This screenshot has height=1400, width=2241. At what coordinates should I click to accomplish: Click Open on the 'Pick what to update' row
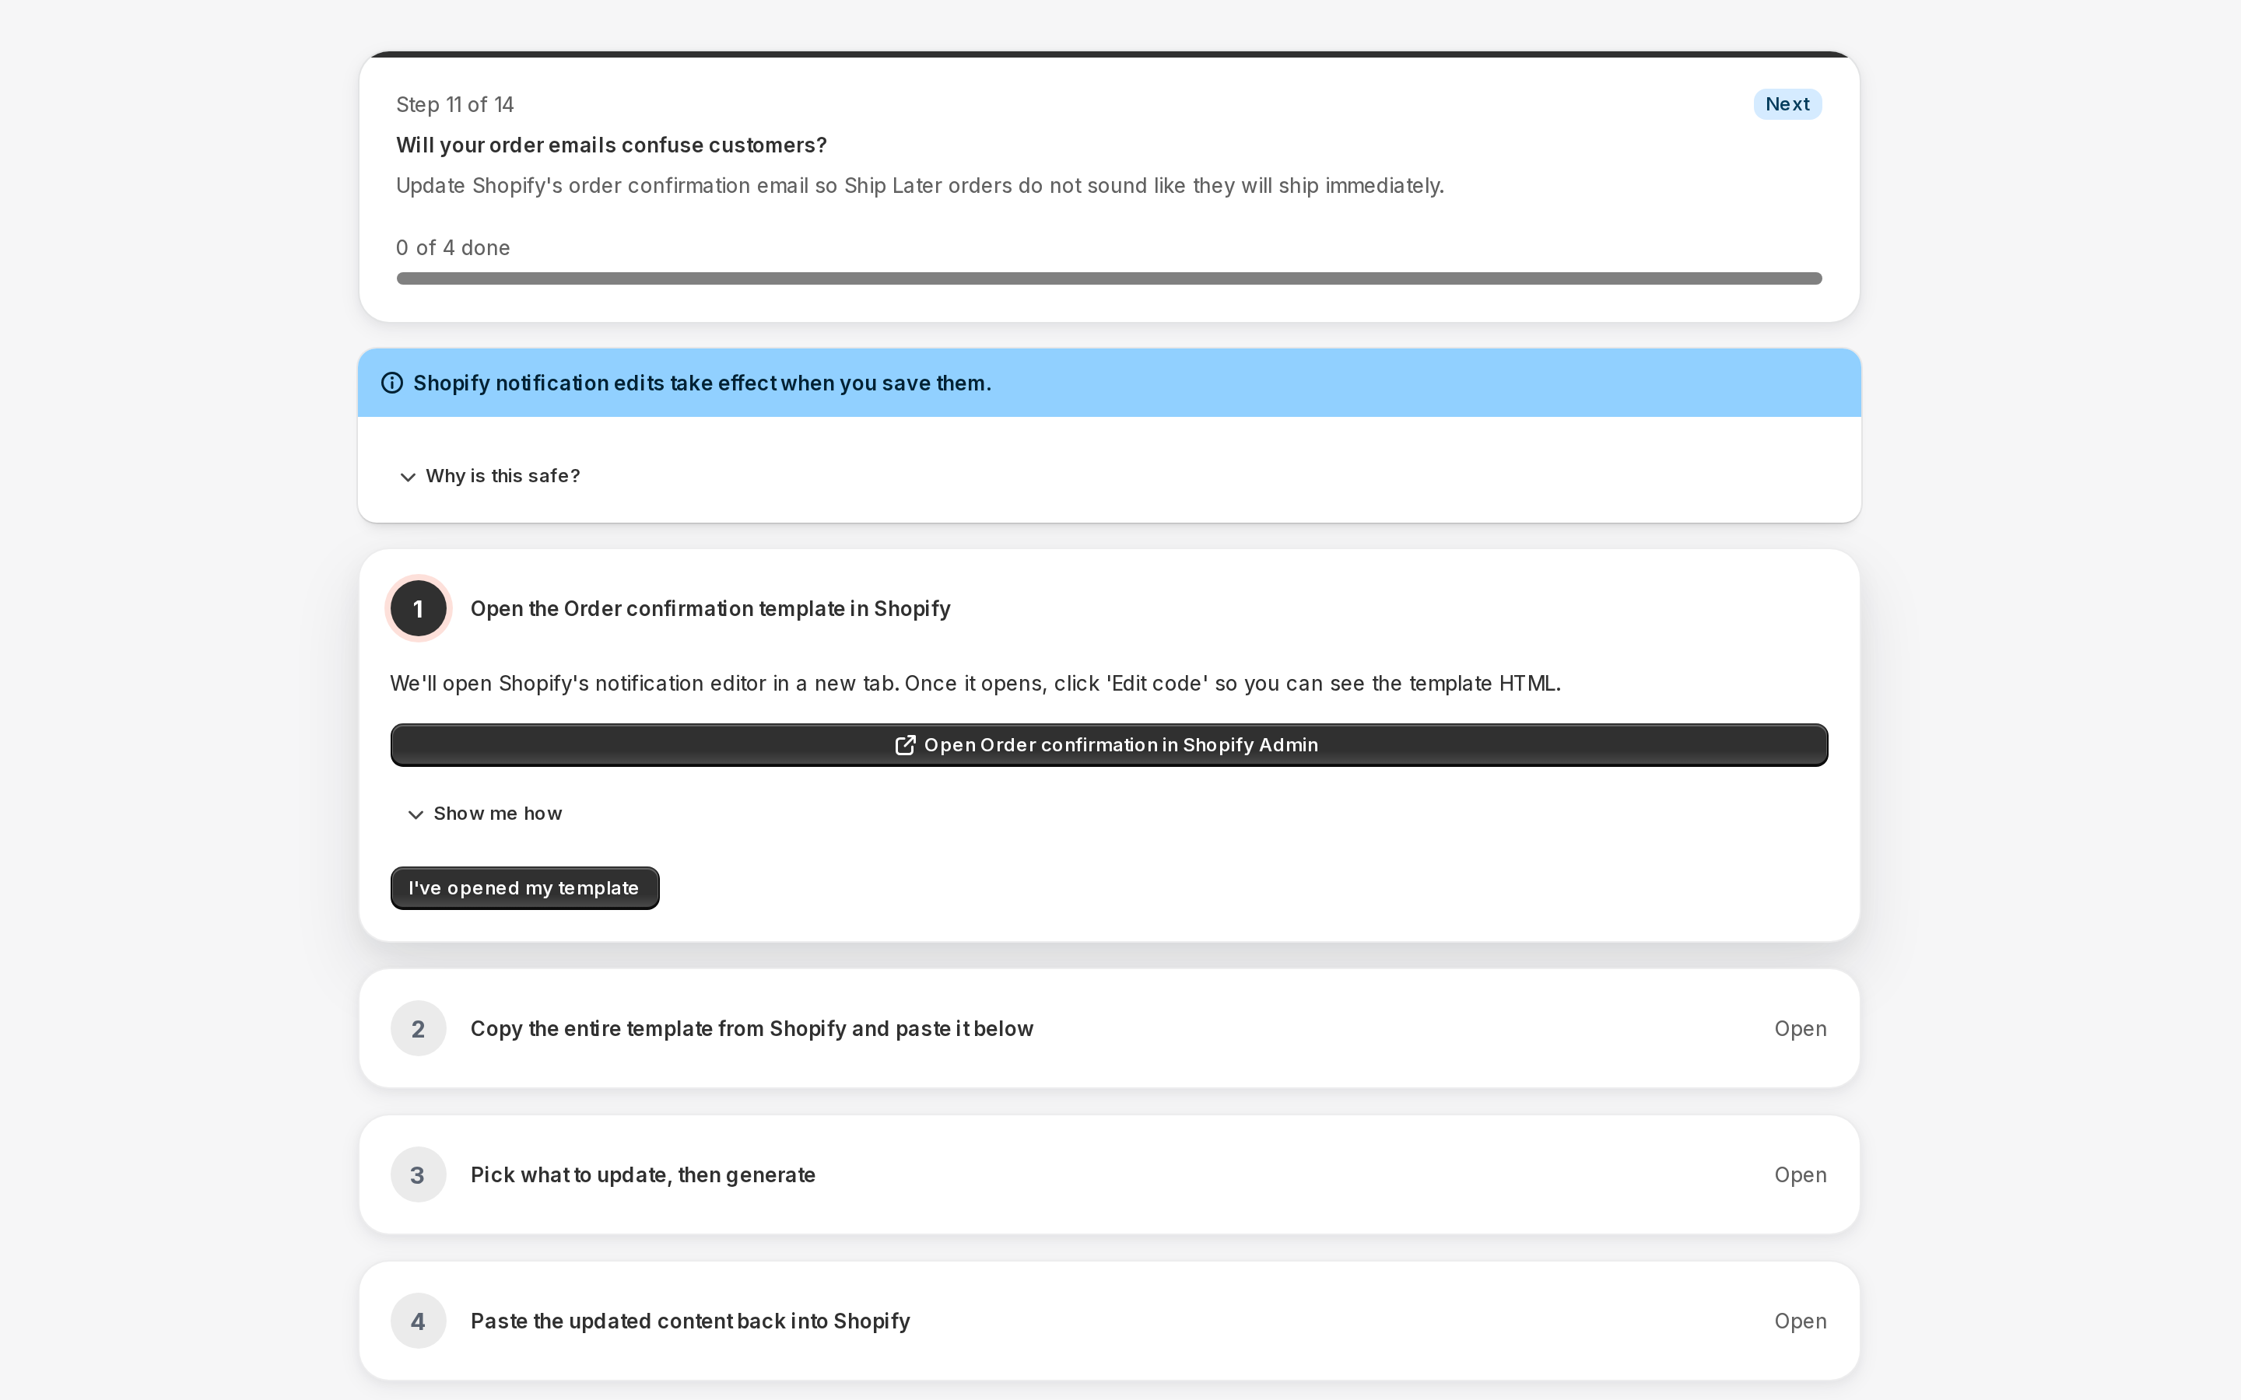[x=1799, y=1174]
